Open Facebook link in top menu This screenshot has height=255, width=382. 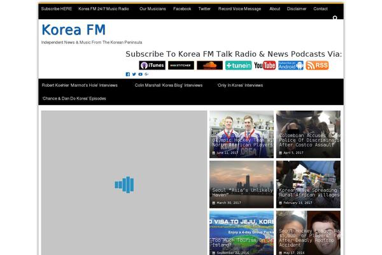click(182, 9)
